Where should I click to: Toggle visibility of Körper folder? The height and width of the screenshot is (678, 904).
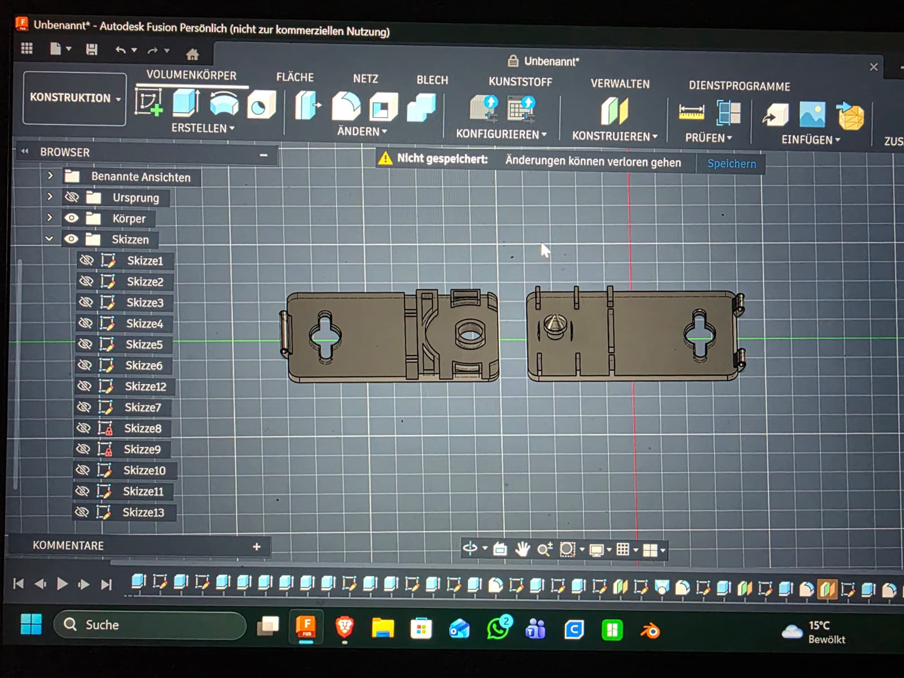71,218
